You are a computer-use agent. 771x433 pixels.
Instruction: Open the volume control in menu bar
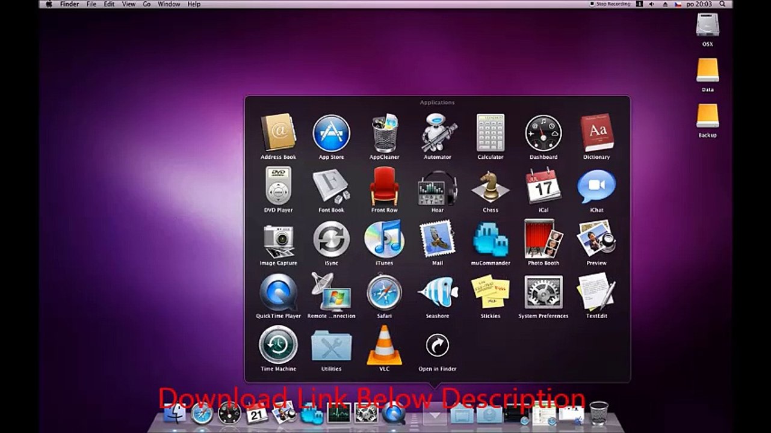pos(652,4)
